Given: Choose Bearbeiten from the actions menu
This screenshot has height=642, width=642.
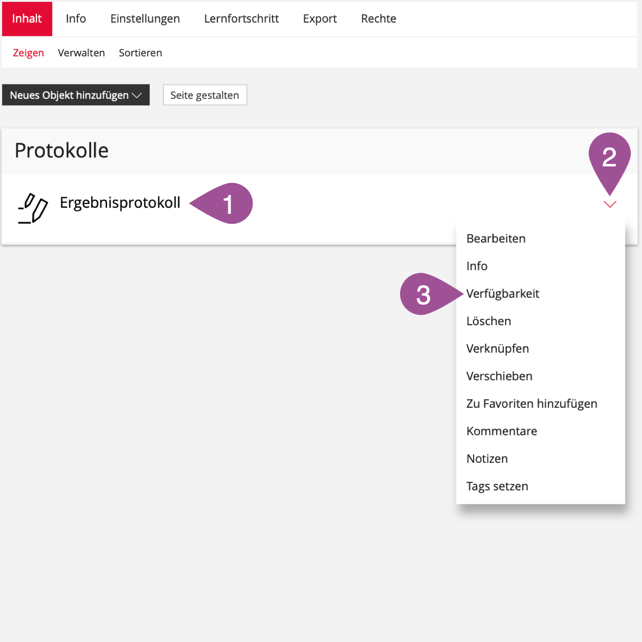Looking at the screenshot, I should 496,239.
